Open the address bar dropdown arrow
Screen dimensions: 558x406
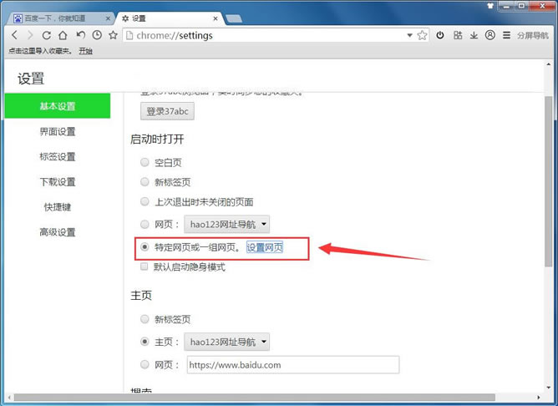point(409,35)
